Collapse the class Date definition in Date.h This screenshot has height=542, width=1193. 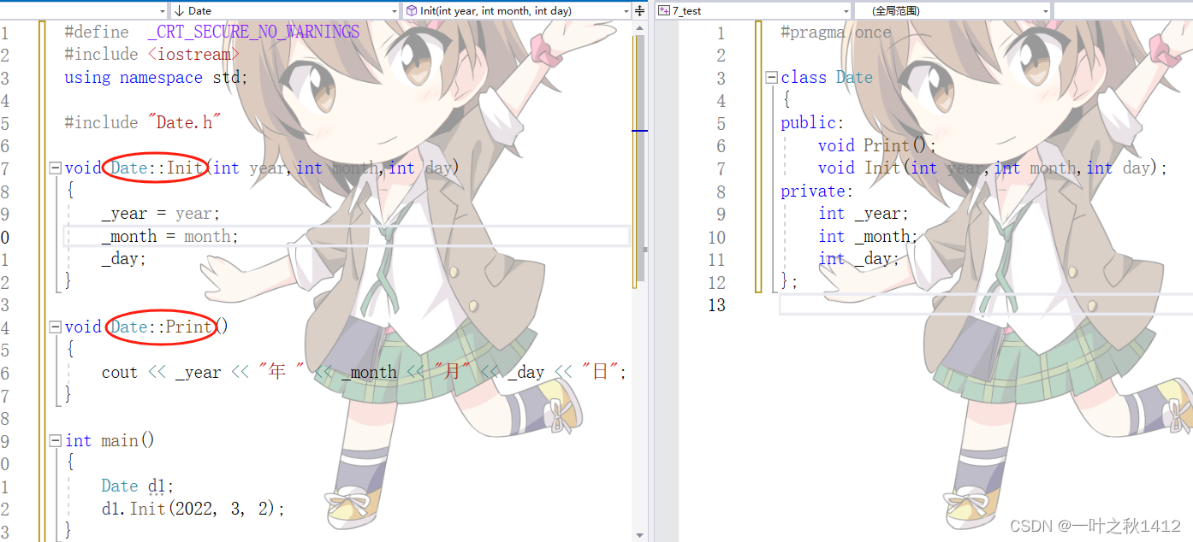pyautogui.click(x=772, y=78)
